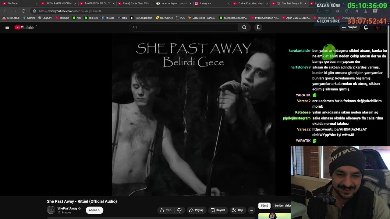Save the video with Kaydet
This screenshot has height=219, width=390.
(218, 210)
